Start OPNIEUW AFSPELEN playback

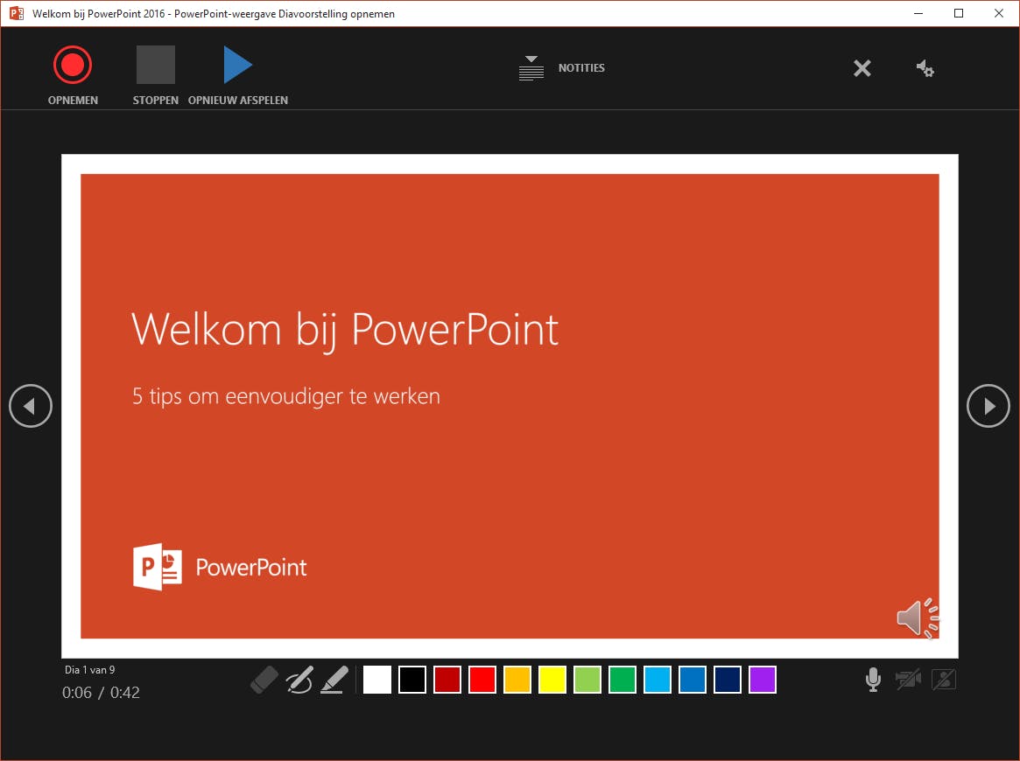(237, 63)
